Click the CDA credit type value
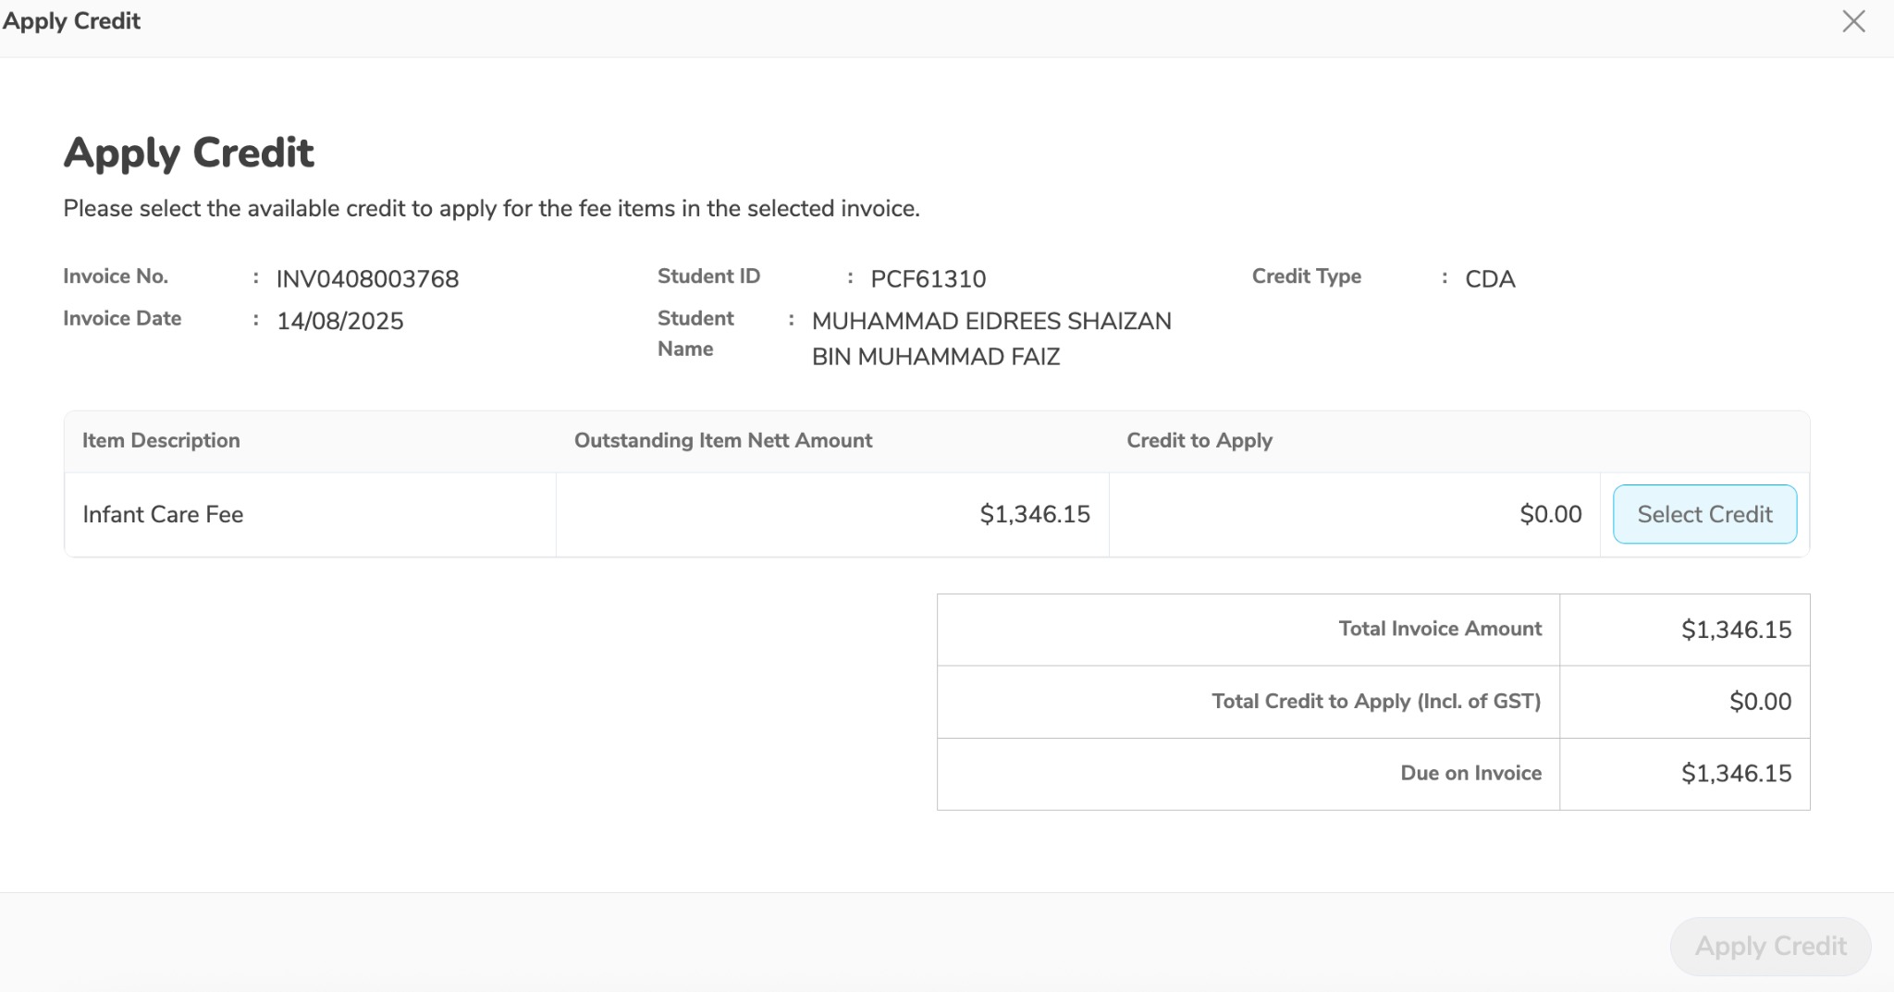 [1490, 279]
